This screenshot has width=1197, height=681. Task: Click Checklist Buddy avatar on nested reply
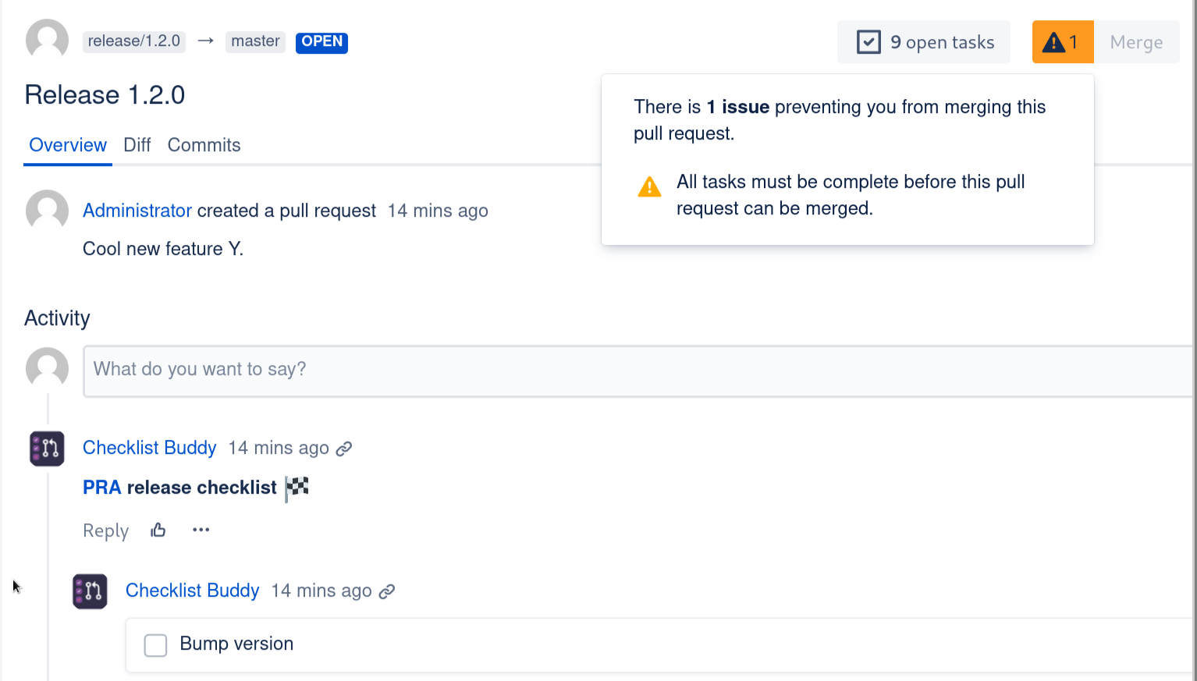tap(90, 591)
